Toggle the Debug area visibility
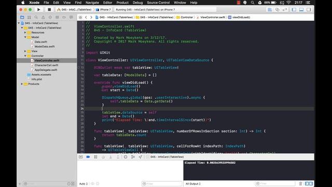 301,9
